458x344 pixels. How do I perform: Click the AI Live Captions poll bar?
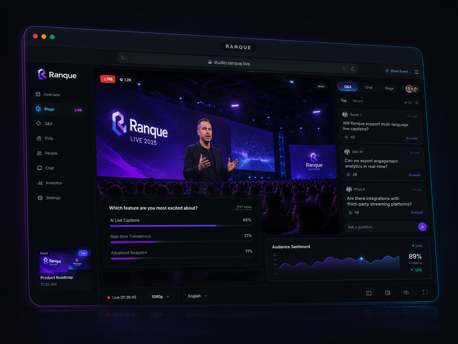click(x=181, y=226)
